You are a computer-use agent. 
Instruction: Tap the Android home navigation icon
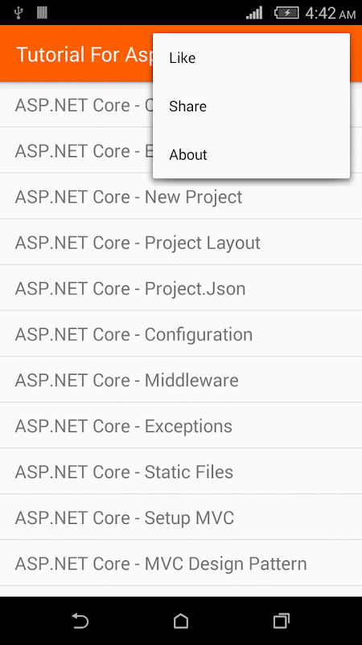point(180,621)
